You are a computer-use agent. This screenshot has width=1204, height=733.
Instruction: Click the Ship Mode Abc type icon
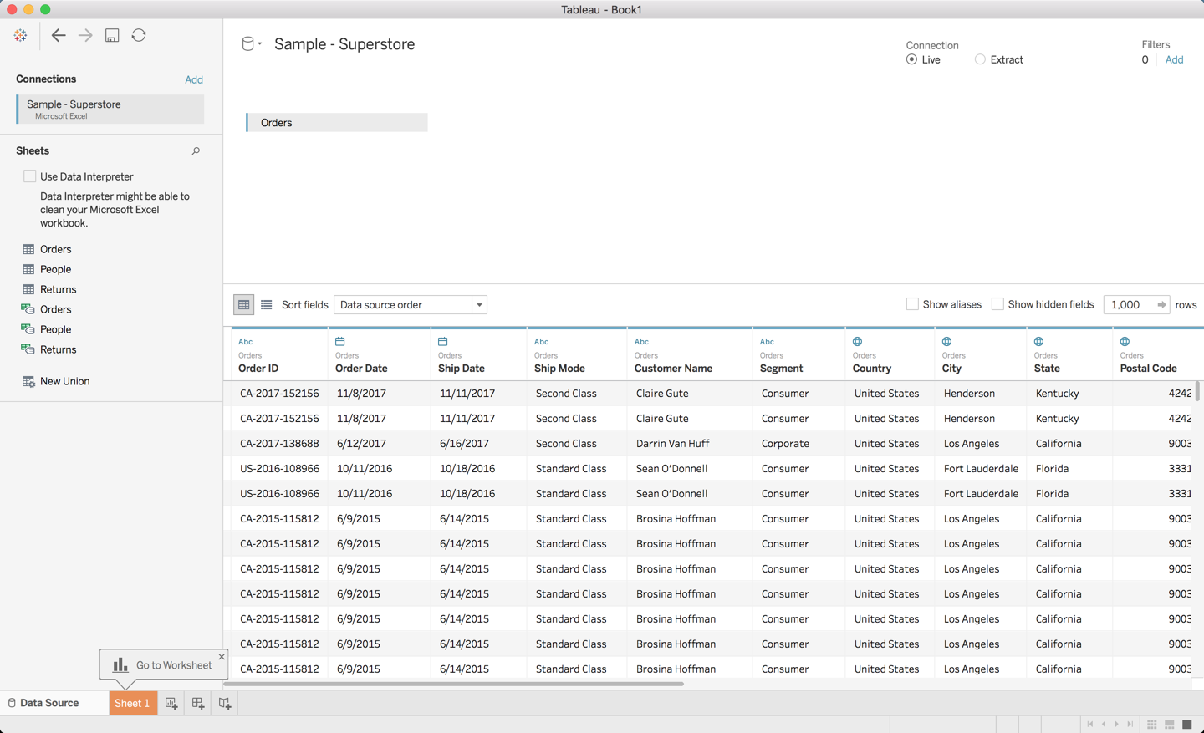click(x=542, y=341)
